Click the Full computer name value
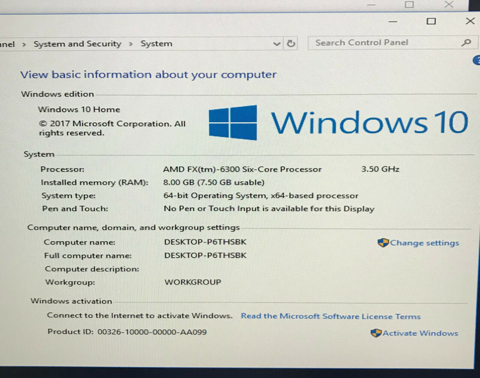 coord(205,255)
